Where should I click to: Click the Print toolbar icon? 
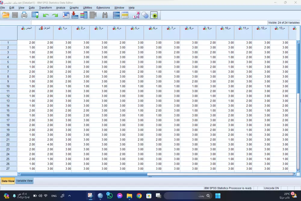24,15
